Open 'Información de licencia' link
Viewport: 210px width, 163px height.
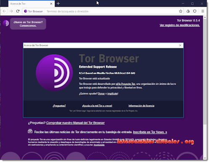click(x=142, y=106)
